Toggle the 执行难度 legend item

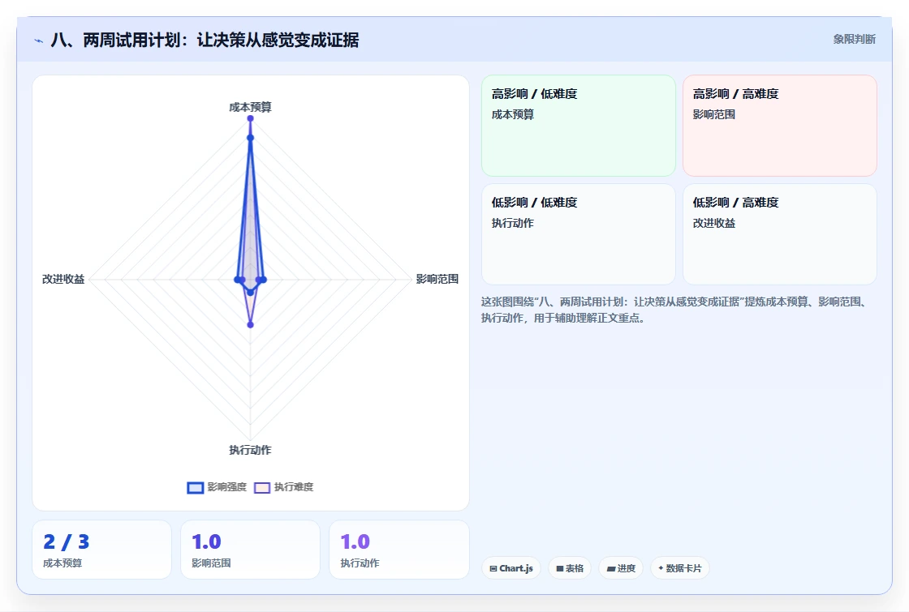tap(284, 487)
